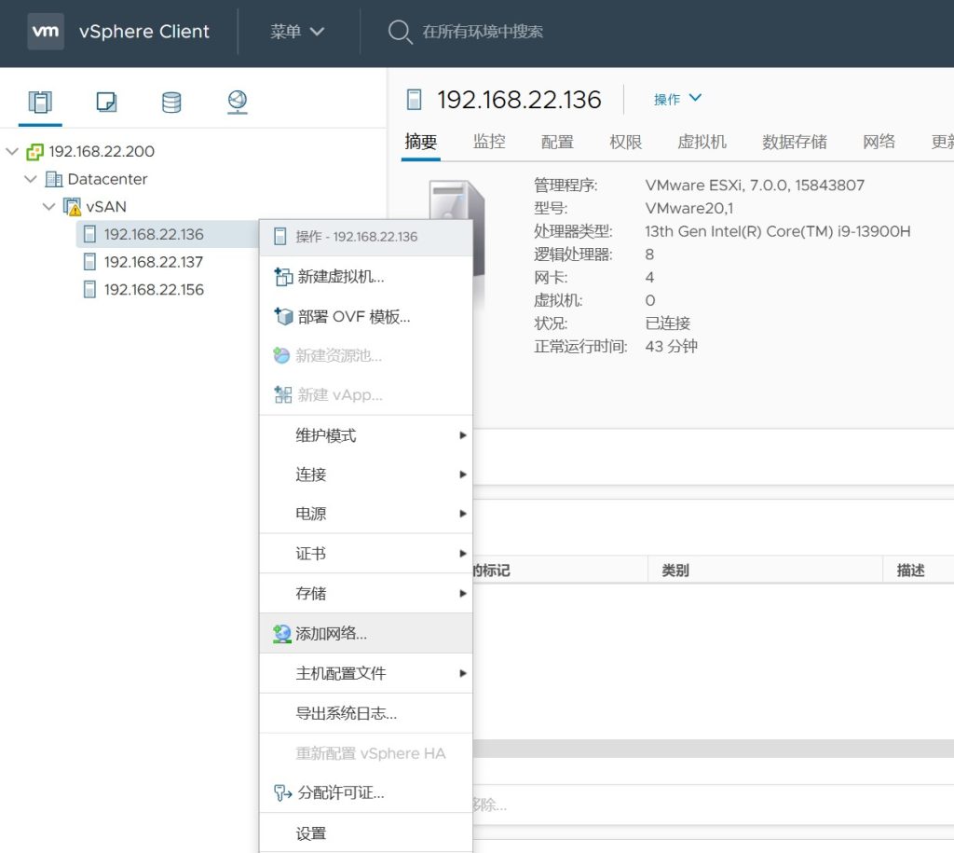The image size is (954, 853).
Task: Click the context menu header 操作 - 192.168.22.136
Action: tap(365, 236)
